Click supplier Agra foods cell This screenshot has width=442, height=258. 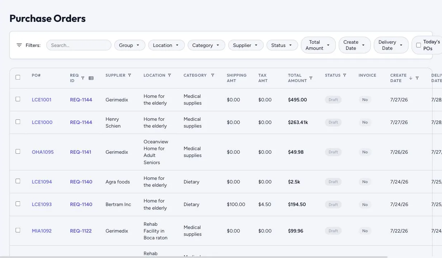[x=118, y=182]
